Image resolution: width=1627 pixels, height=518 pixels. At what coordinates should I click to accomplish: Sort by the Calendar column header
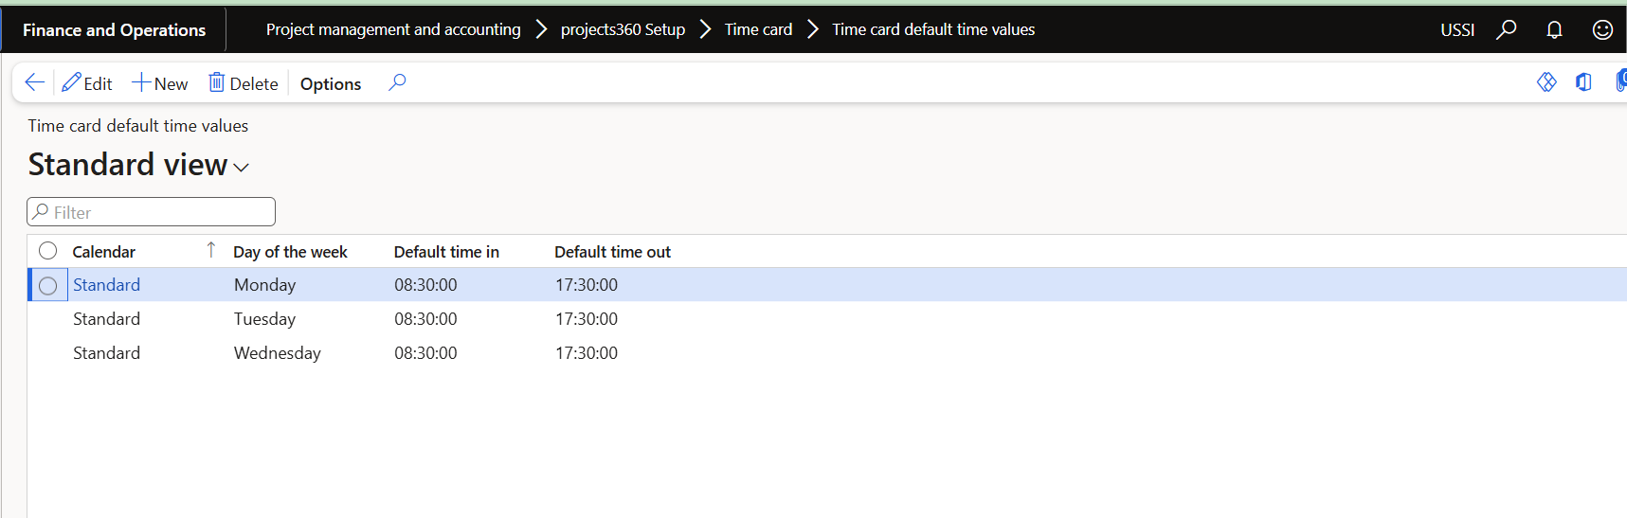coord(104,252)
